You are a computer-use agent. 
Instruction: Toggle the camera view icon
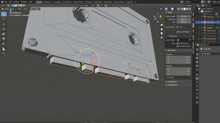162,33
